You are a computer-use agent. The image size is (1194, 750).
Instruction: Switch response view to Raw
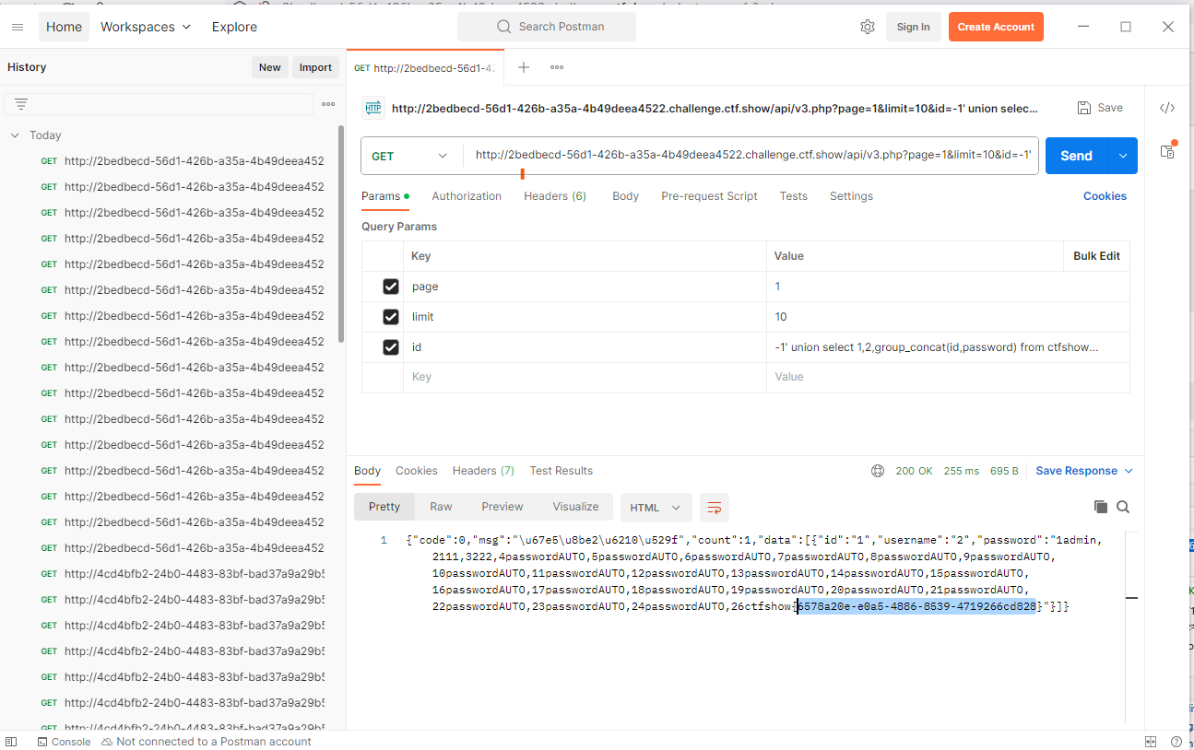pos(441,507)
